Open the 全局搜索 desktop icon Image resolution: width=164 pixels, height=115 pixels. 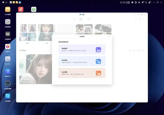[8, 96]
